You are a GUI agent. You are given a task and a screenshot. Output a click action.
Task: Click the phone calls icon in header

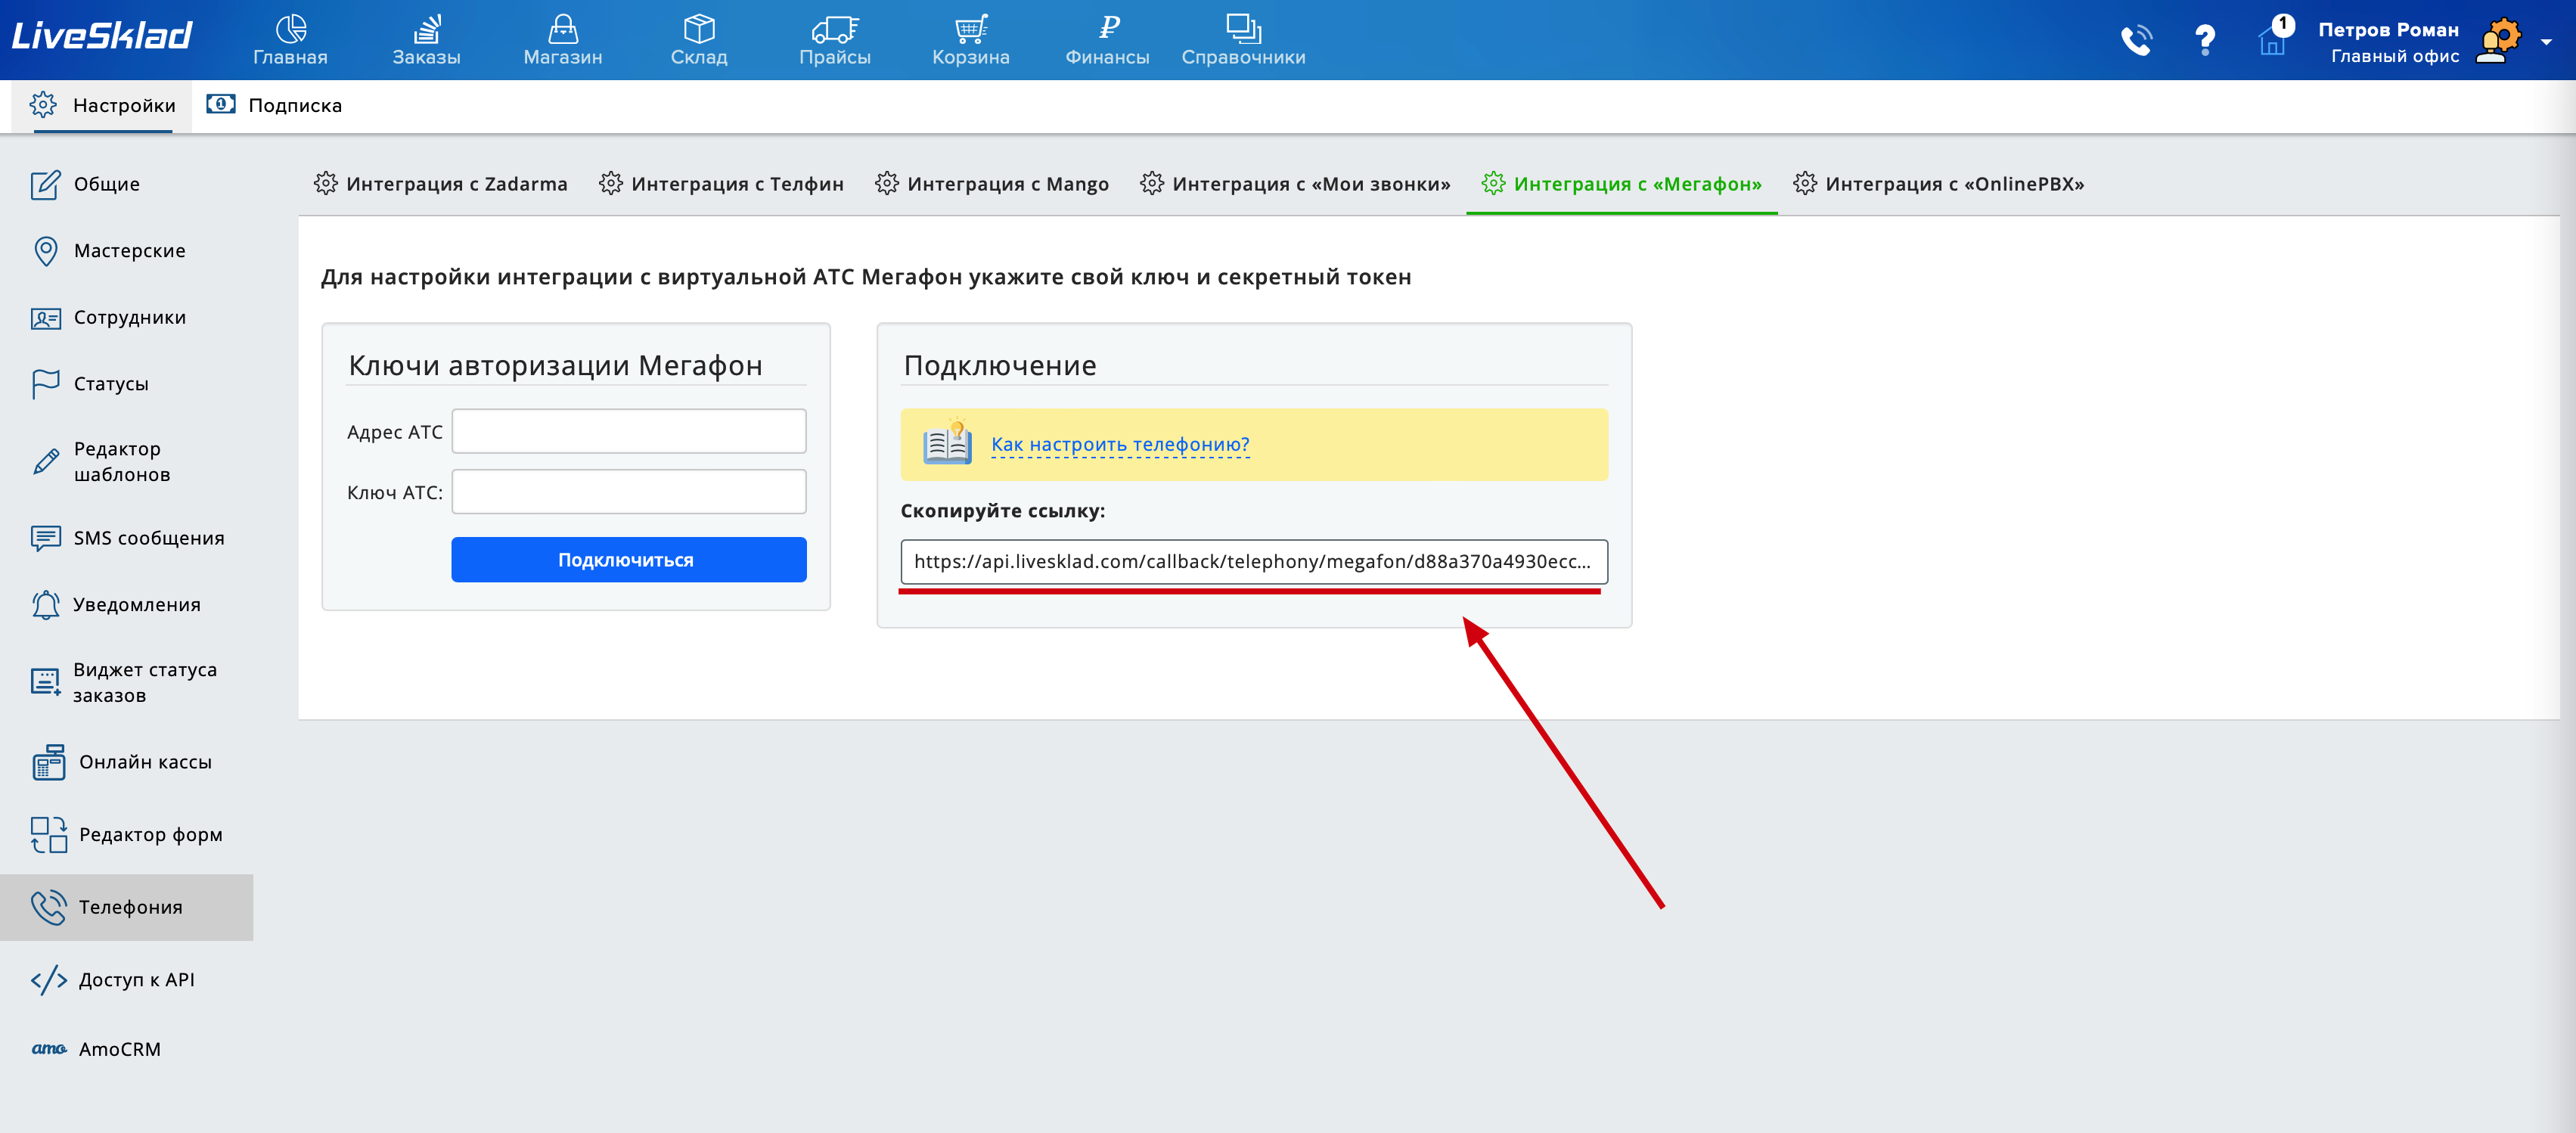tap(2137, 40)
